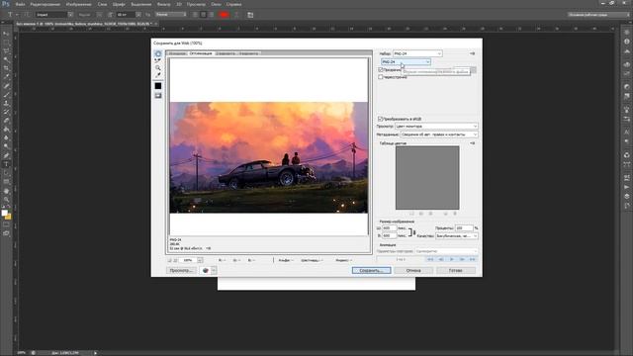Click the warp text icon

tap(237, 15)
